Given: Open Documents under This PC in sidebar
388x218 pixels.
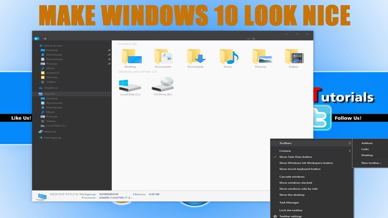Looking at the screenshot, I should pyautogui.click(x=54, y=103).
